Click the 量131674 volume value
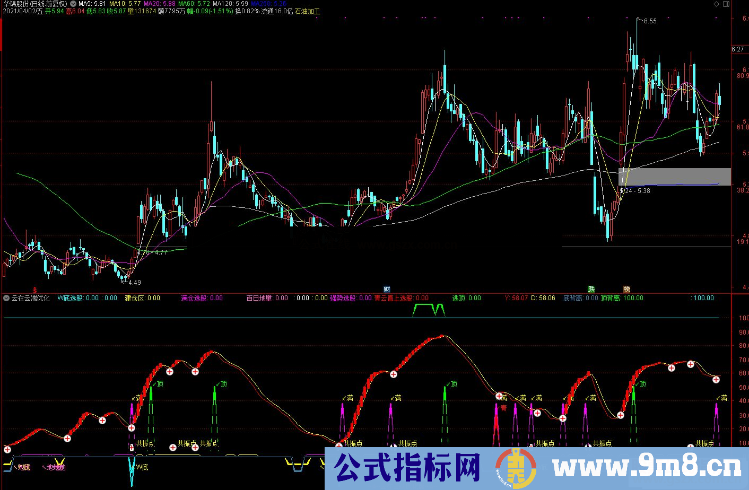 coord(142,11)
